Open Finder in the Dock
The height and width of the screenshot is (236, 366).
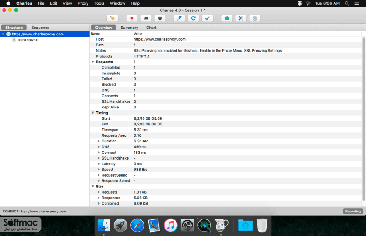point(104,225)
